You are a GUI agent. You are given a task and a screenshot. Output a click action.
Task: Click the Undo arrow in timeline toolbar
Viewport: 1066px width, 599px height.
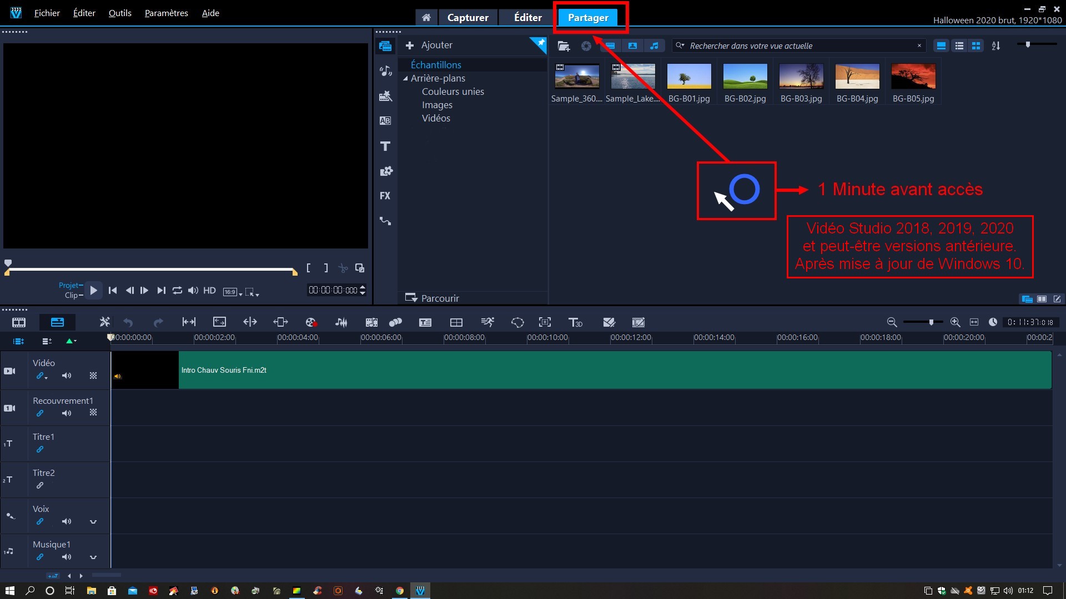128,322
